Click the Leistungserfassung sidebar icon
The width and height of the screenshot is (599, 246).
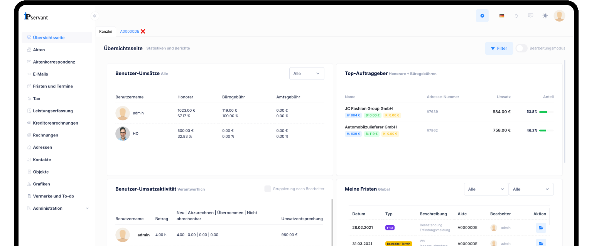coord(29,111)
